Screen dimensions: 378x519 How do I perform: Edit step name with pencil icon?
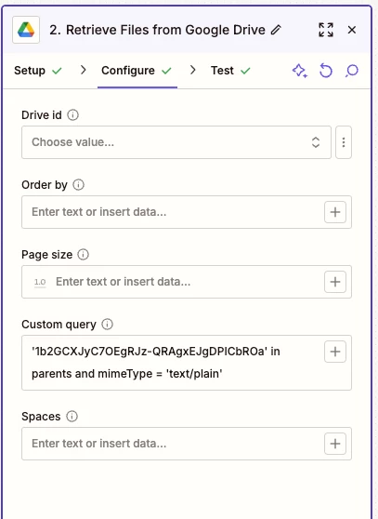point(276,30)
